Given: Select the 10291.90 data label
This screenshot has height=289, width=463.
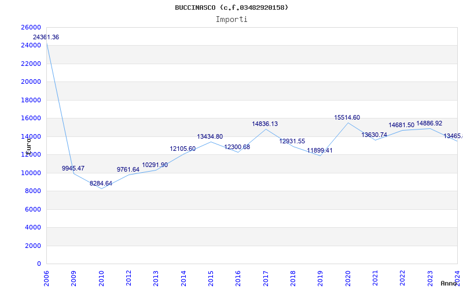Looking at the screenshot, I should (x=155, y=165).
